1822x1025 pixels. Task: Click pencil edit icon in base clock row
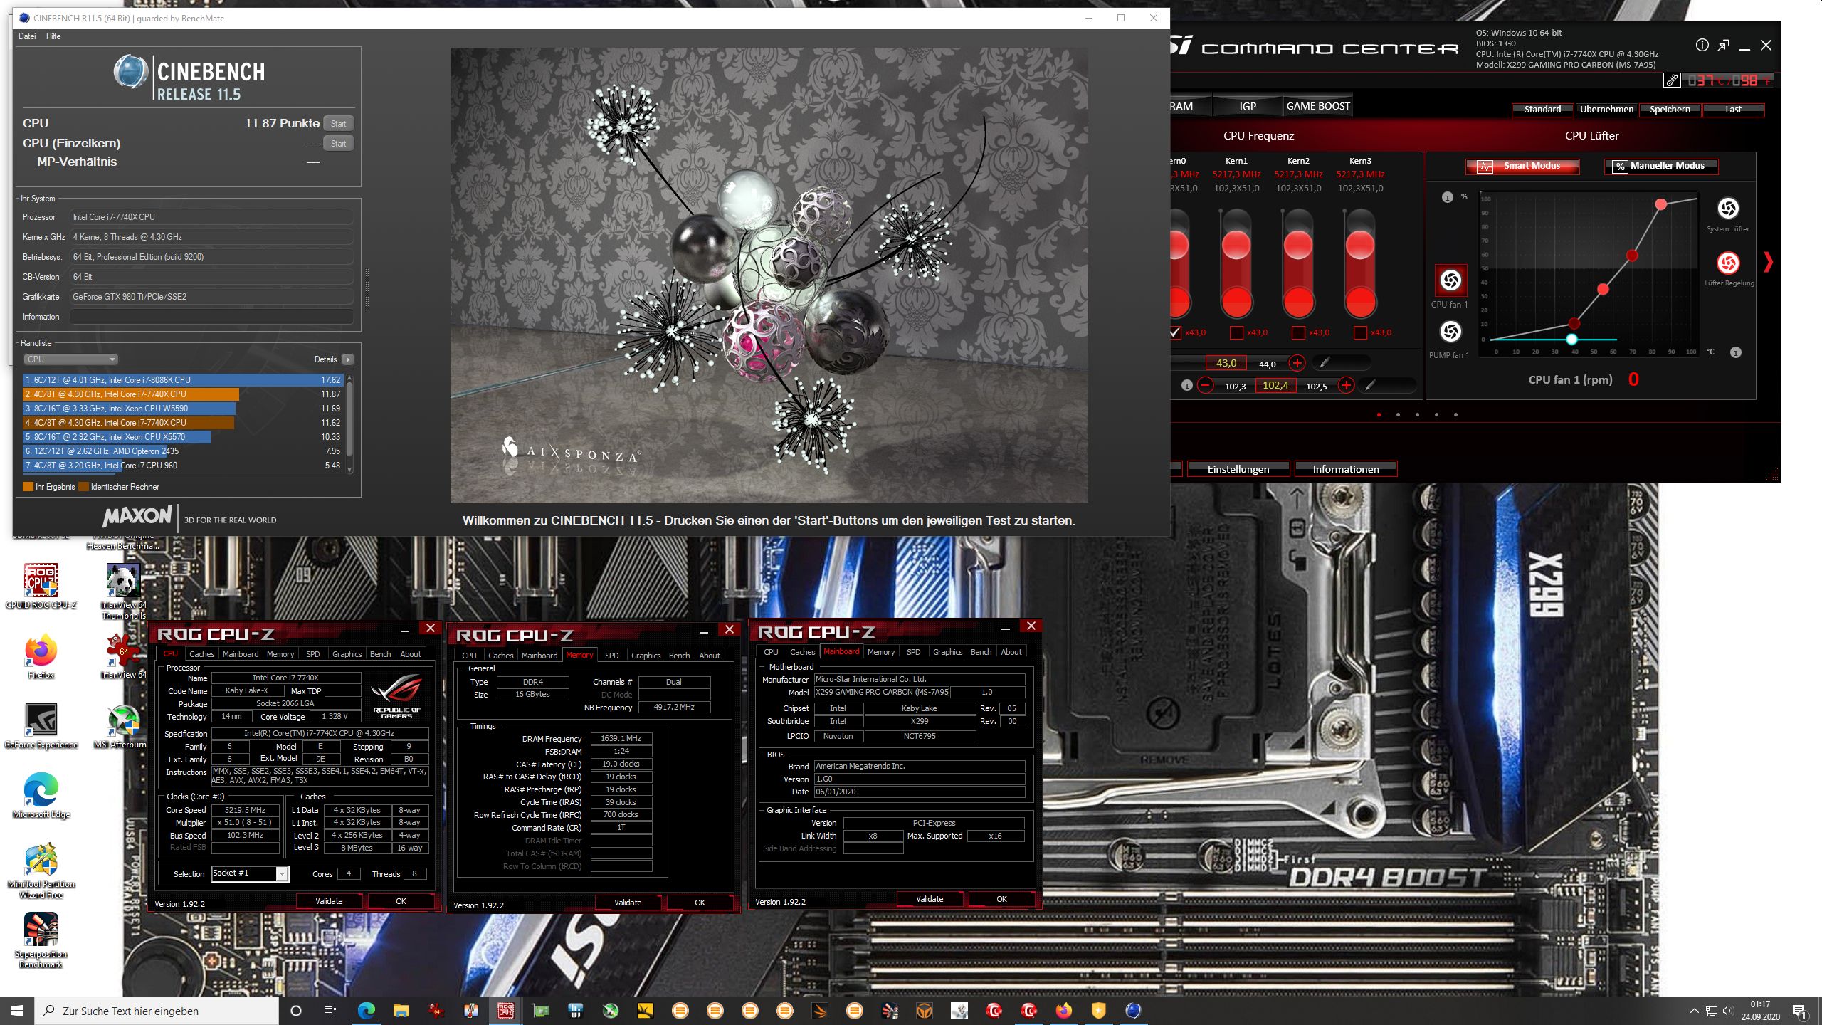pyautogui.click(x=1370, y=385)
